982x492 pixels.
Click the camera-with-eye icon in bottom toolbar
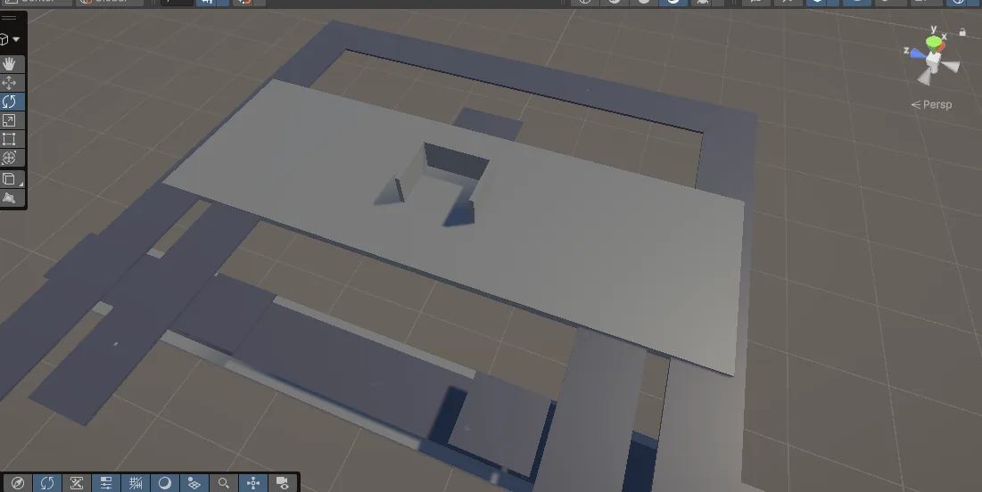coord(282,483)
